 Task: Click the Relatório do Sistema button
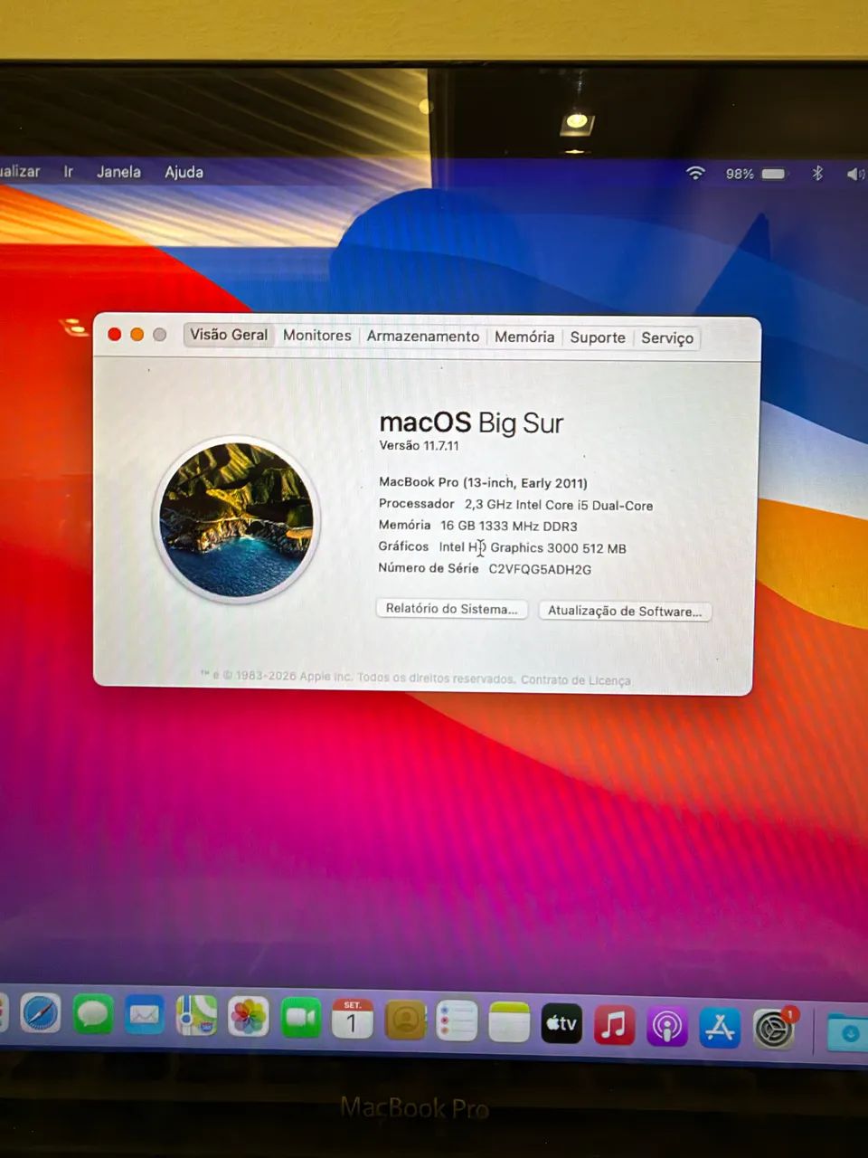(x=451, y=609)
